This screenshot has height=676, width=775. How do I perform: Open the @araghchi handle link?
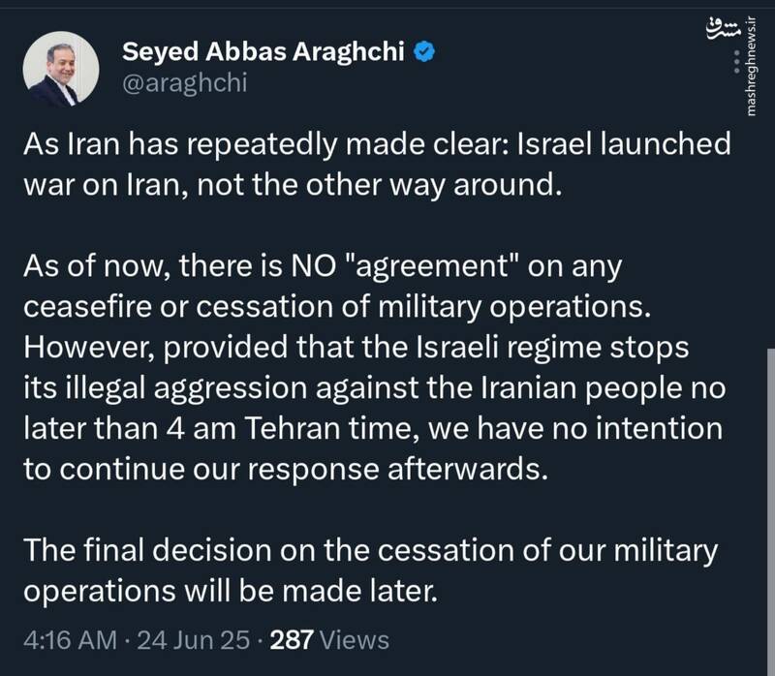(x=184, y=83)
